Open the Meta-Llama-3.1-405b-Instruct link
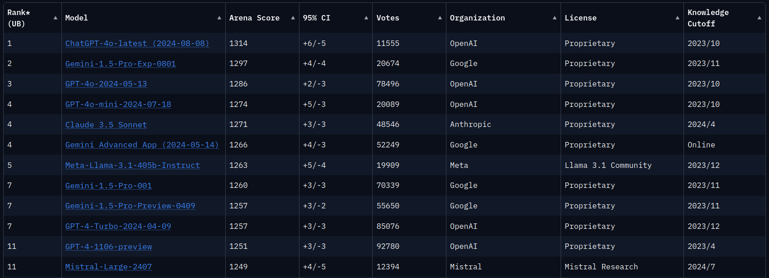This screenshot has width=769, height=278. click(132, 165)
